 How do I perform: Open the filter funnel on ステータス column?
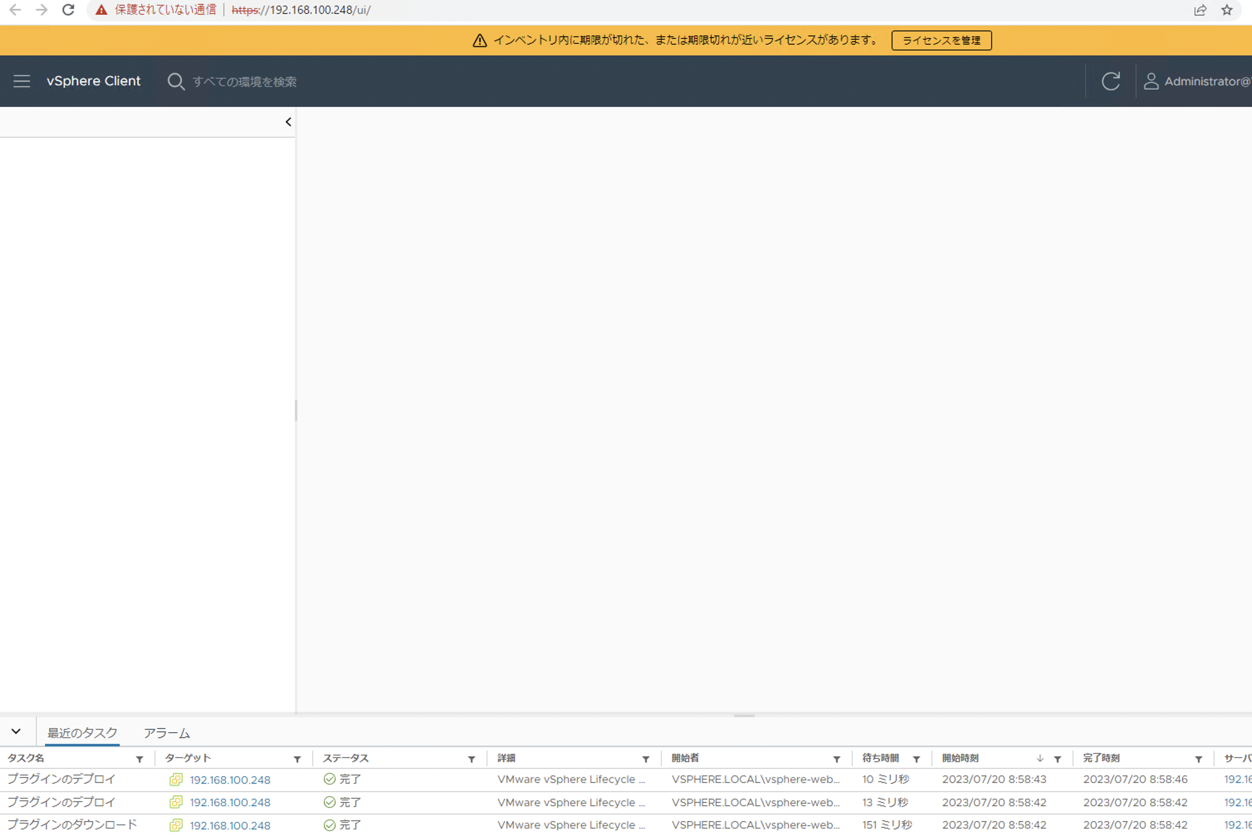click(472, 758)
